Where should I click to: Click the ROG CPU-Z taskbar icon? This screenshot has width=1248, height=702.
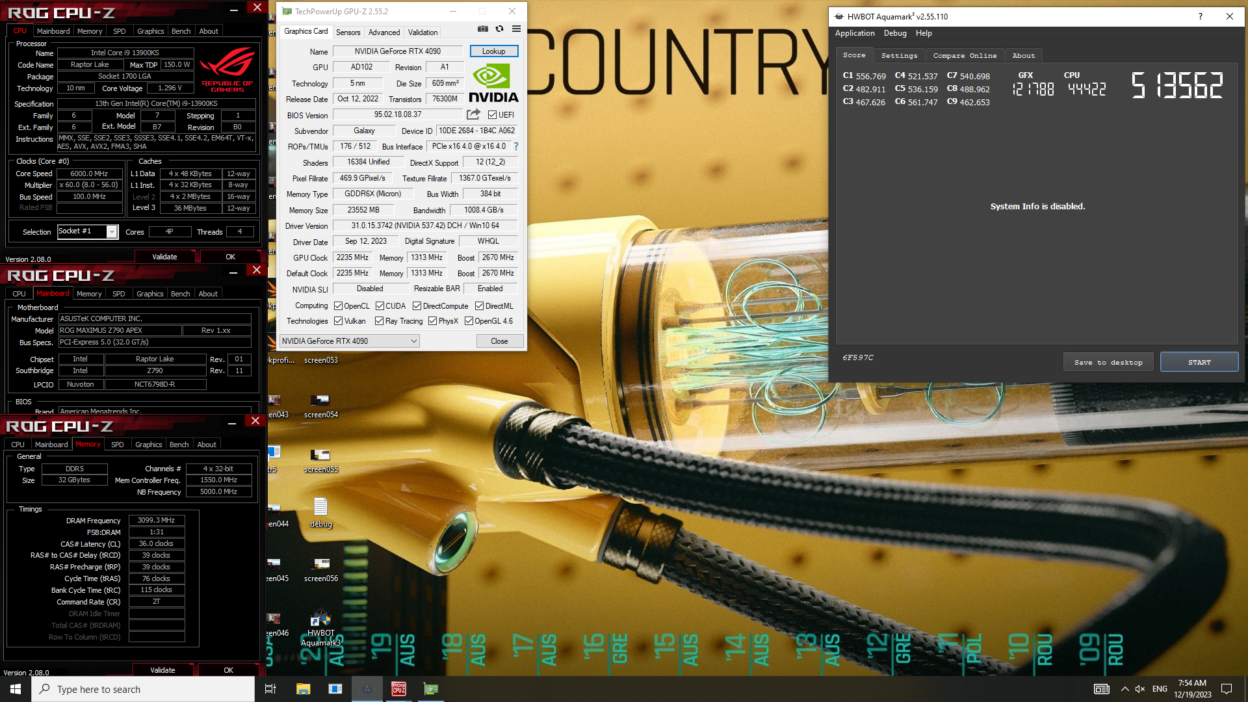pos(398,689)
